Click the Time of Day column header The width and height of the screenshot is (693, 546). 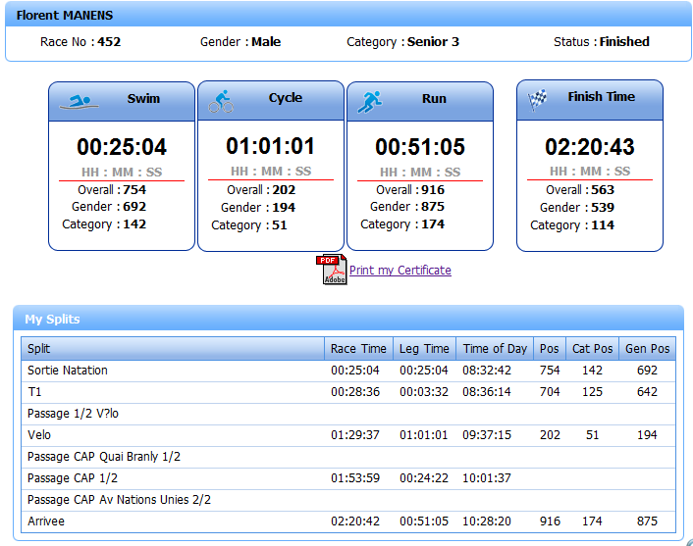pyautogui.click(x=495, y=349)
